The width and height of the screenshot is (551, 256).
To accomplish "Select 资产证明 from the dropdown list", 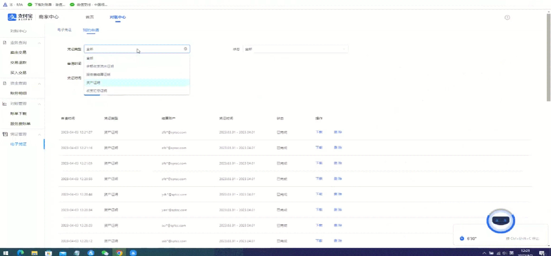I will click(94, 83).
